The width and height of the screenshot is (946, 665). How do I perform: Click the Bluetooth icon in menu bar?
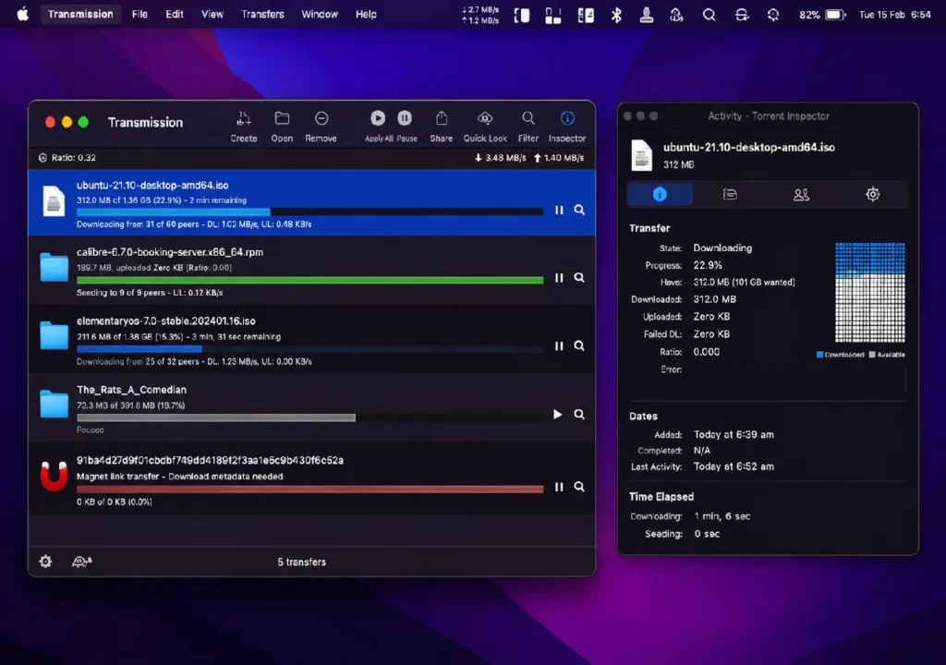[616, 15]
